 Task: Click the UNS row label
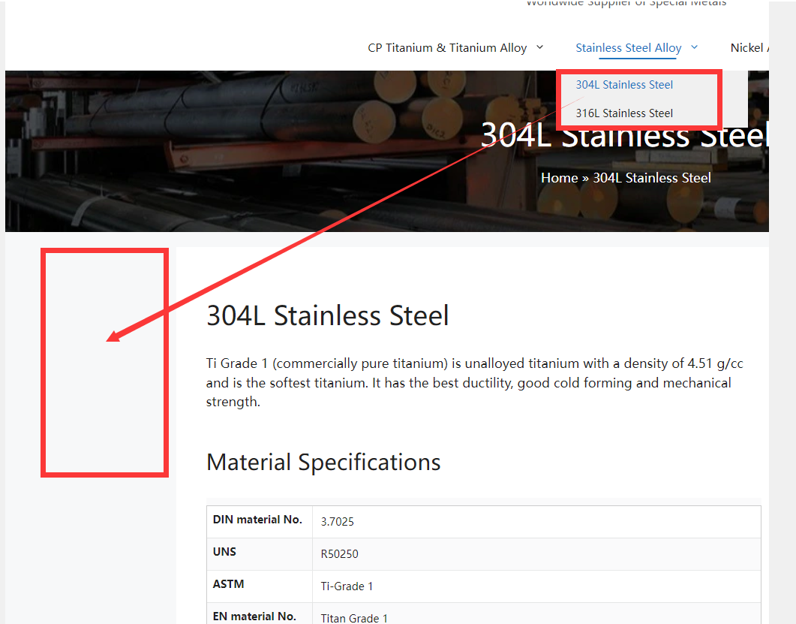(x=224, y=552)
